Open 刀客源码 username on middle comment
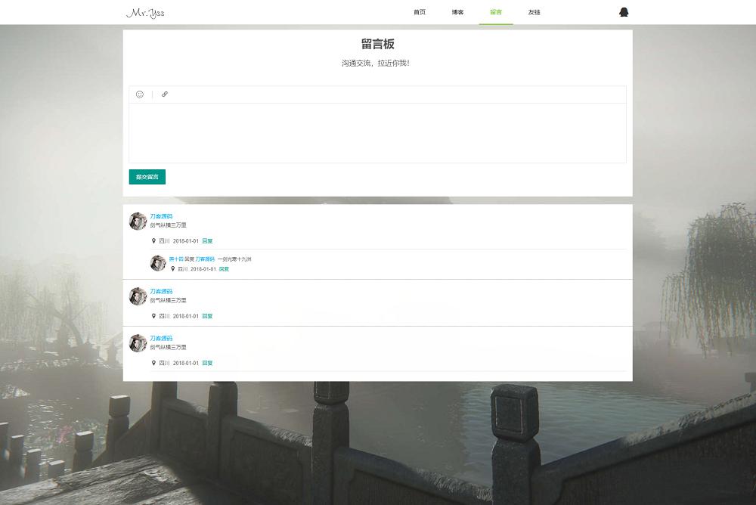This screenshot has width=756, height=505. click(161, 291)
